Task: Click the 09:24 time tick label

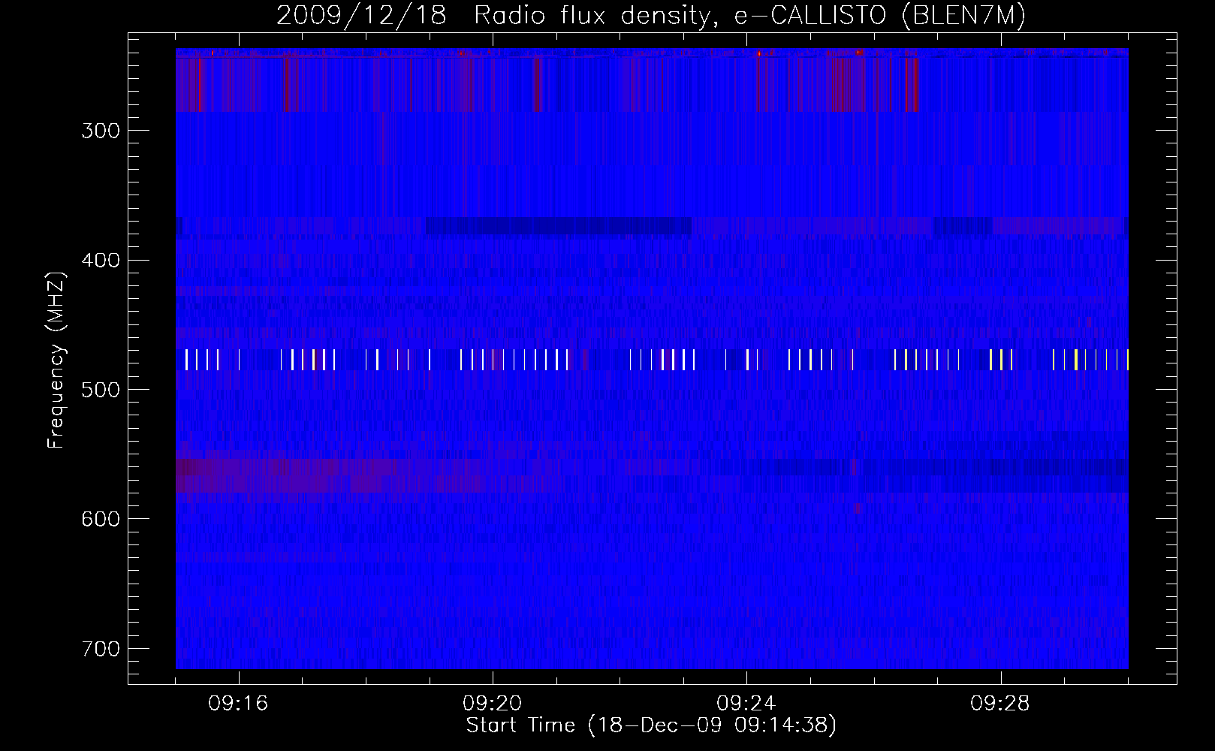Action: click(x=746, y=704)
